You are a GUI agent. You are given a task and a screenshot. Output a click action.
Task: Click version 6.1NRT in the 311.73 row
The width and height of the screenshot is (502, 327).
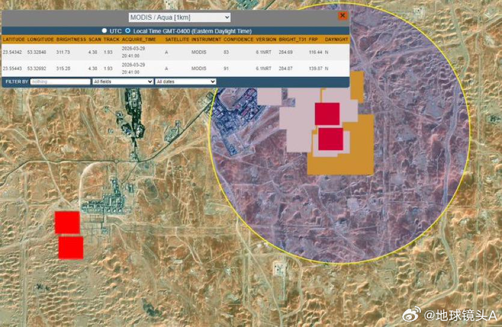[263, 52]
